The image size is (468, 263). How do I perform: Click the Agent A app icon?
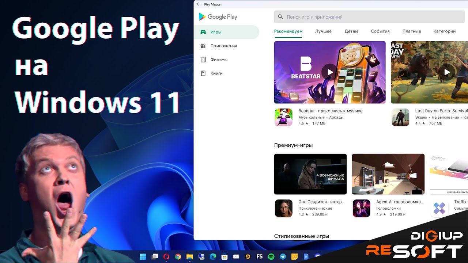click(361, 208)
